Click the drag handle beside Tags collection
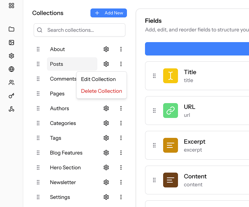 tap(38, 138)
